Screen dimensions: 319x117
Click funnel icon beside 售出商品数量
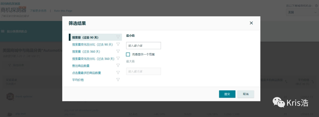[x=118, y=65]
